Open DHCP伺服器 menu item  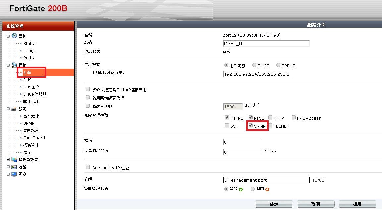(x=34, y=94)
